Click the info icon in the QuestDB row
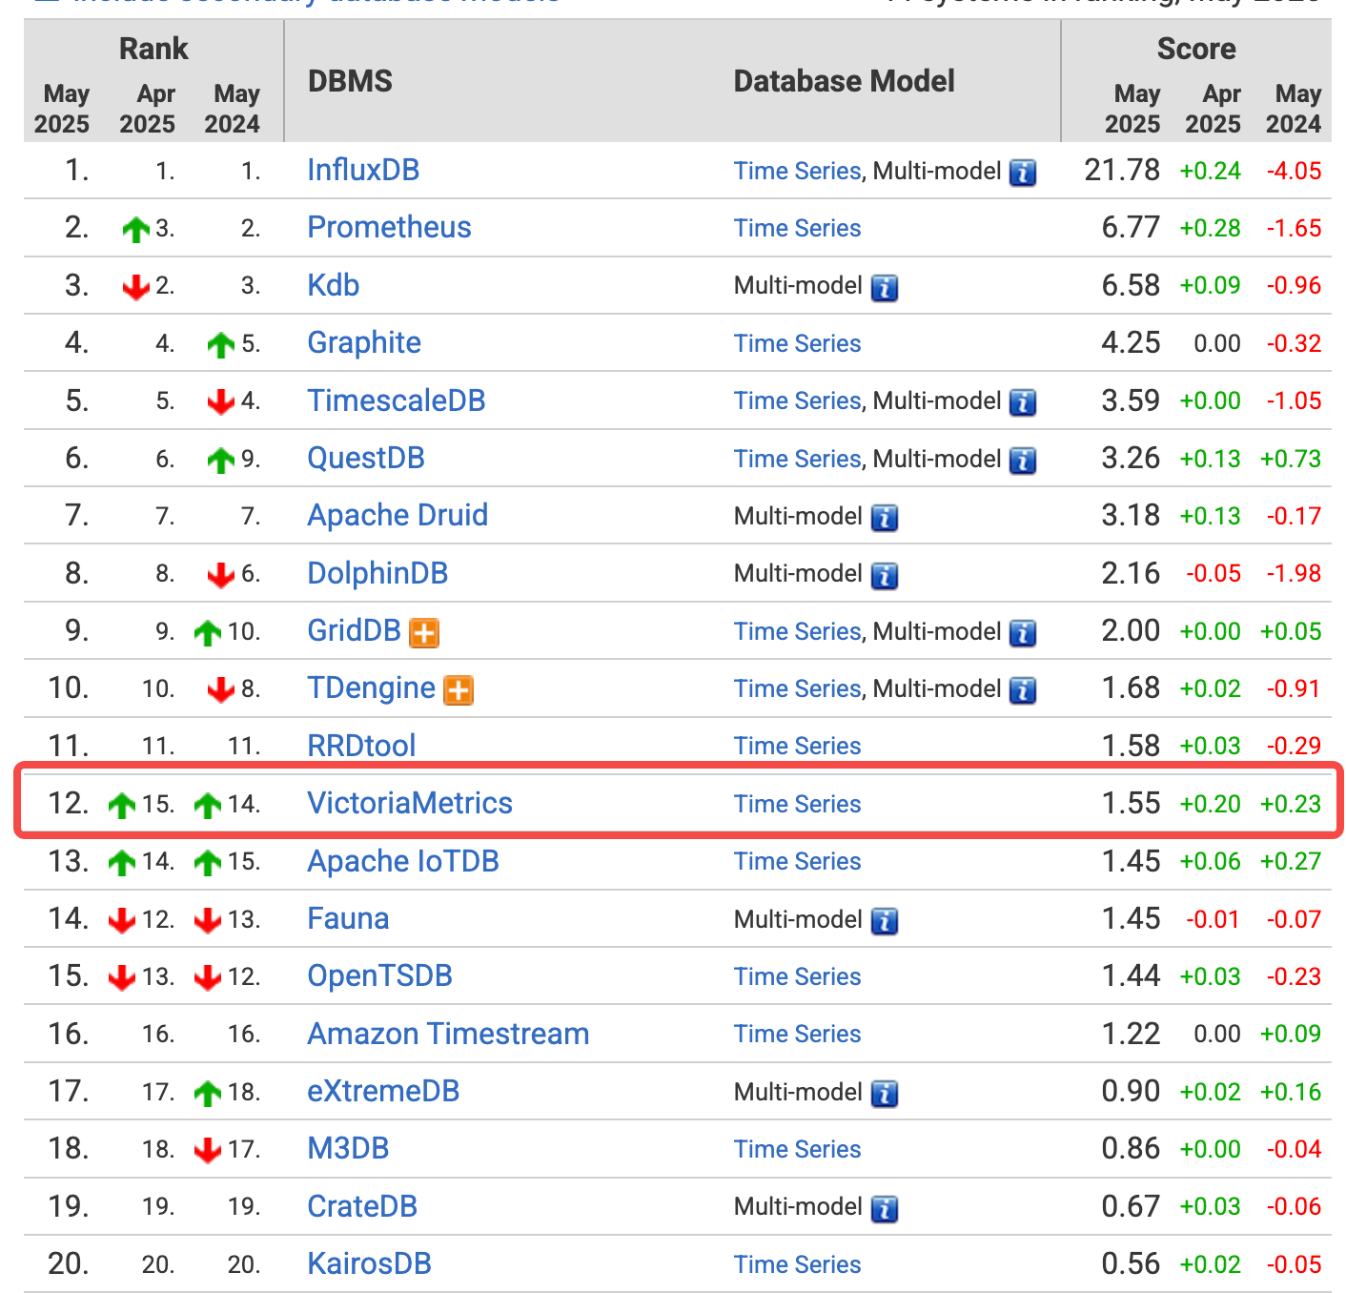Screen dimensions: 1346x1293 [1023, 461]
